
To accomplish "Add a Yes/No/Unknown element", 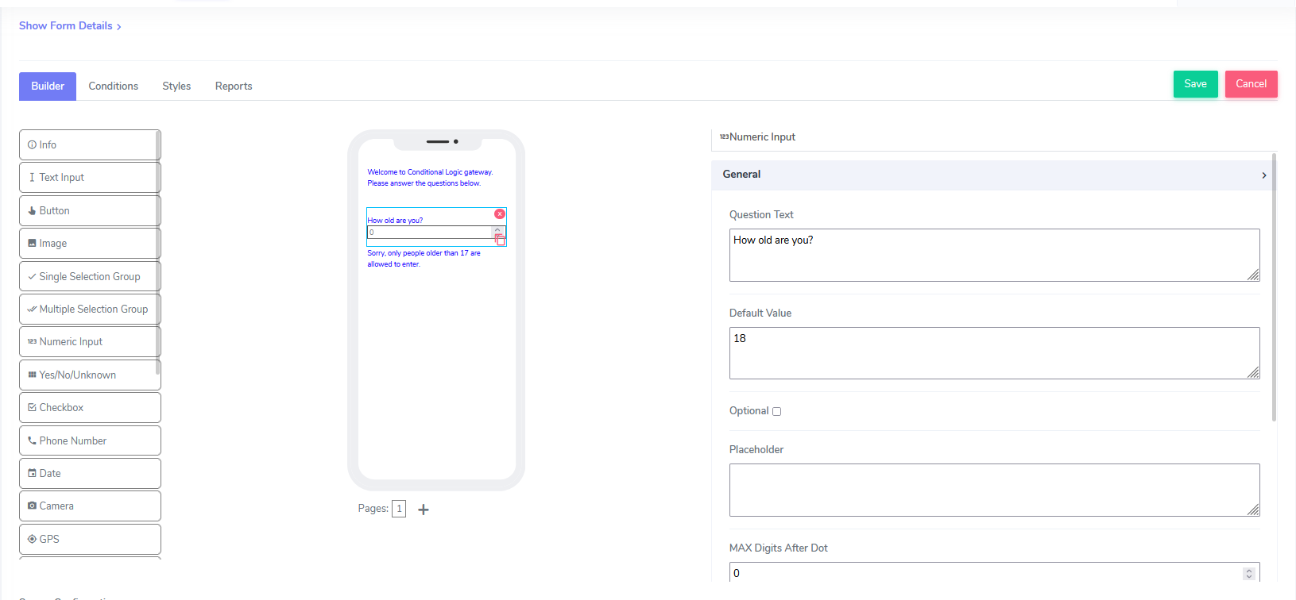I will pos(90,375).
